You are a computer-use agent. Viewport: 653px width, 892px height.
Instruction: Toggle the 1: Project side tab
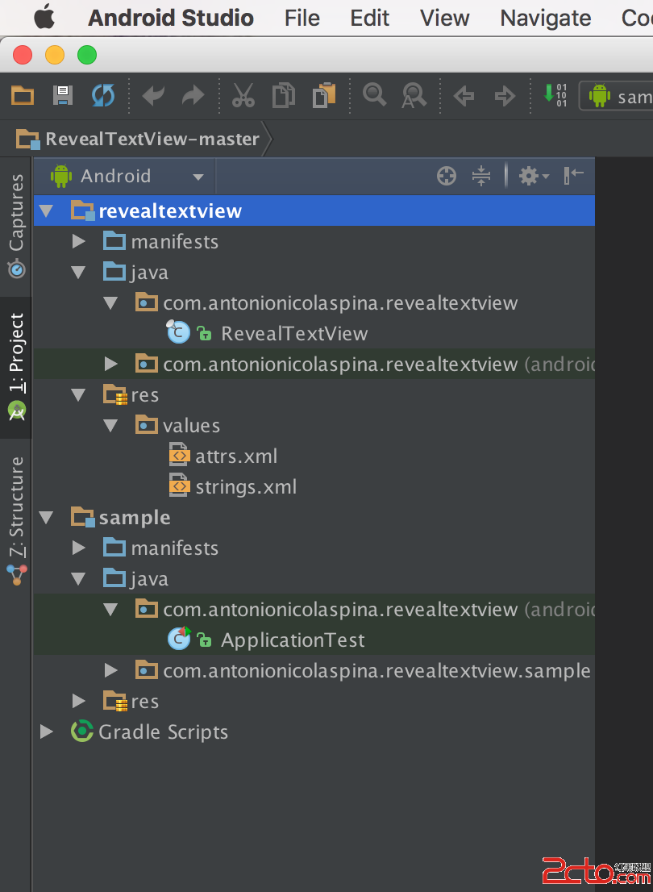(16, 368)
